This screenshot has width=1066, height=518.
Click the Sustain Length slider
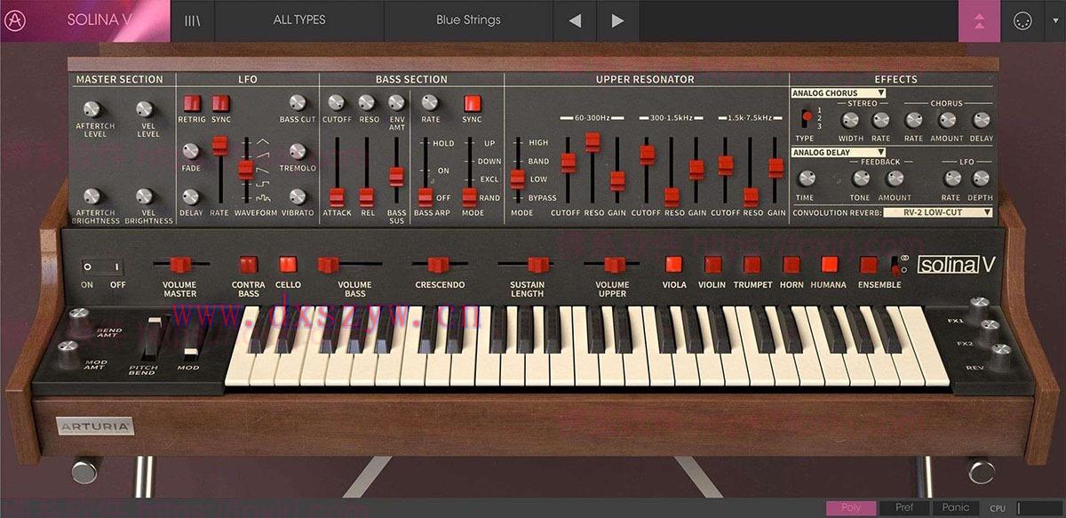pos(527,264)
